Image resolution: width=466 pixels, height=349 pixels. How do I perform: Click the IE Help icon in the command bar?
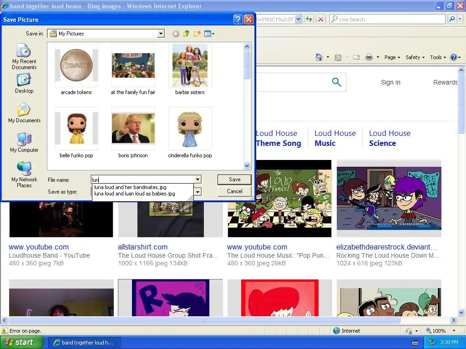[x=454, y=57]
